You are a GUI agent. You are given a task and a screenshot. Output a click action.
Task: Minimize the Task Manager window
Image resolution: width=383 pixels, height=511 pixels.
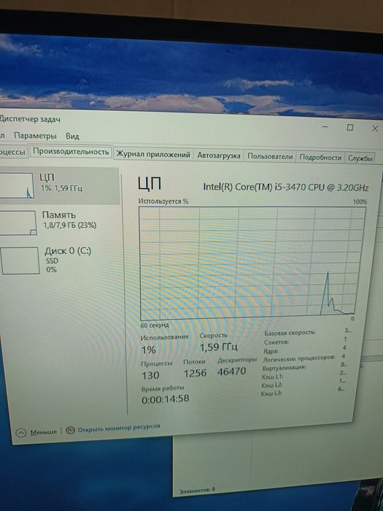pos(325,126)
